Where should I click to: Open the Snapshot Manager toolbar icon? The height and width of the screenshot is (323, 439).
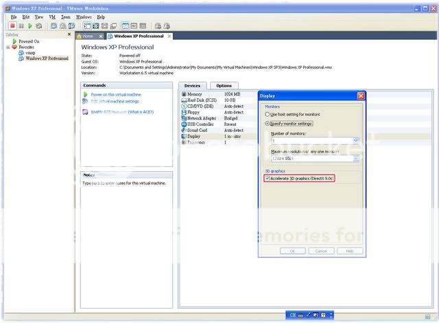click(x=72, y=26)
